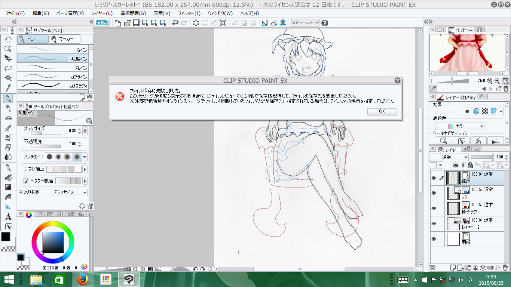Click the Undo arrow in the command bar
Viewport: 511px width, 287px height.
[x=175, y=23]
